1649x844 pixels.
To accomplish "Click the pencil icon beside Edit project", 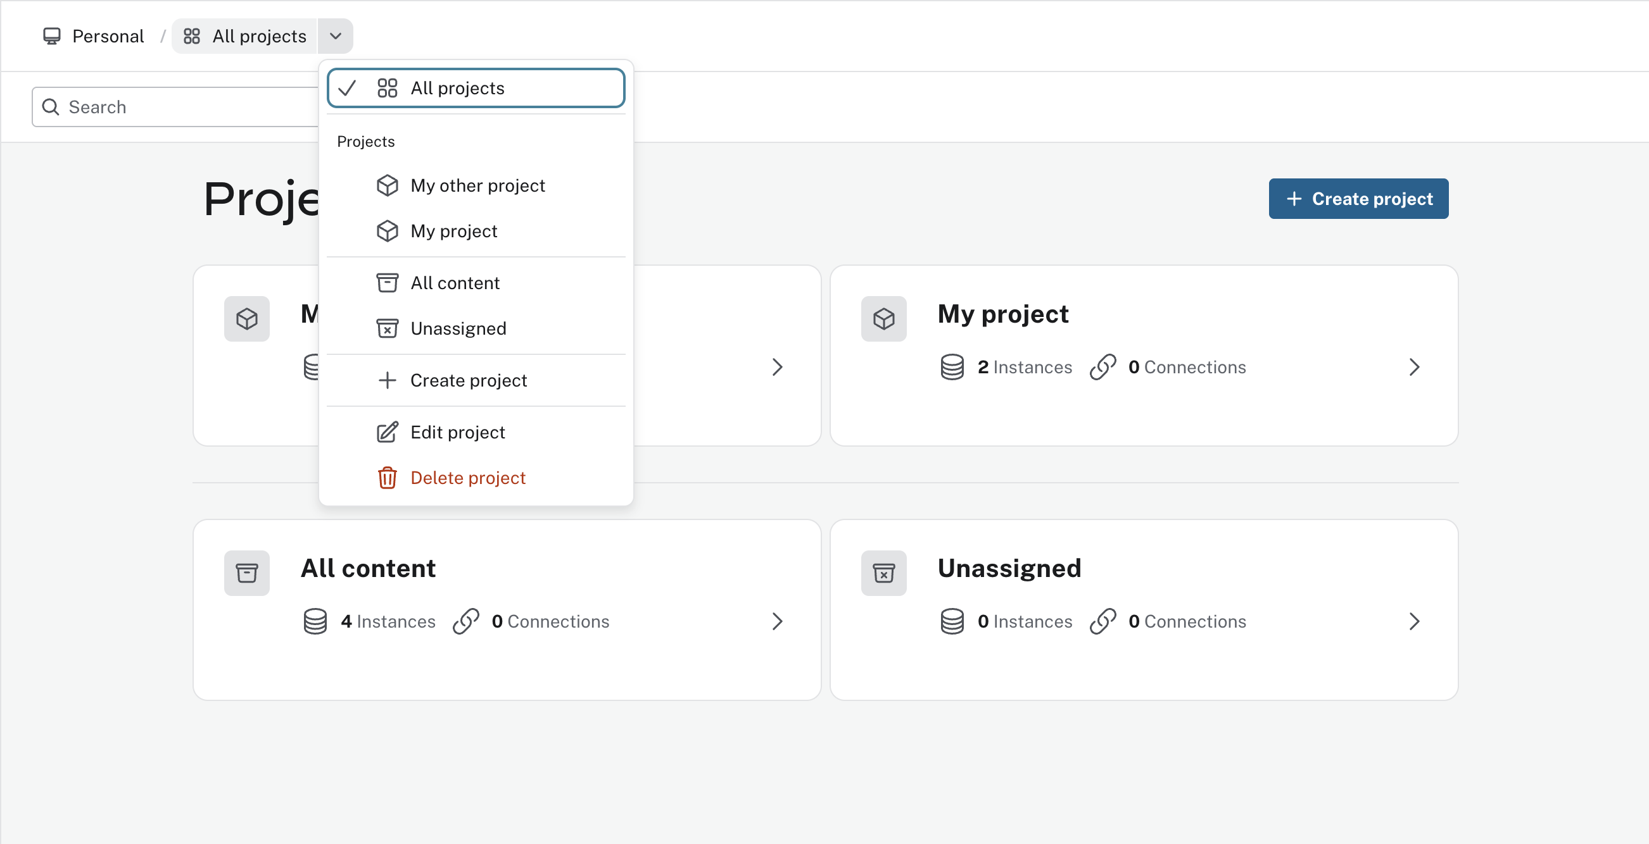I will (388, 432).
